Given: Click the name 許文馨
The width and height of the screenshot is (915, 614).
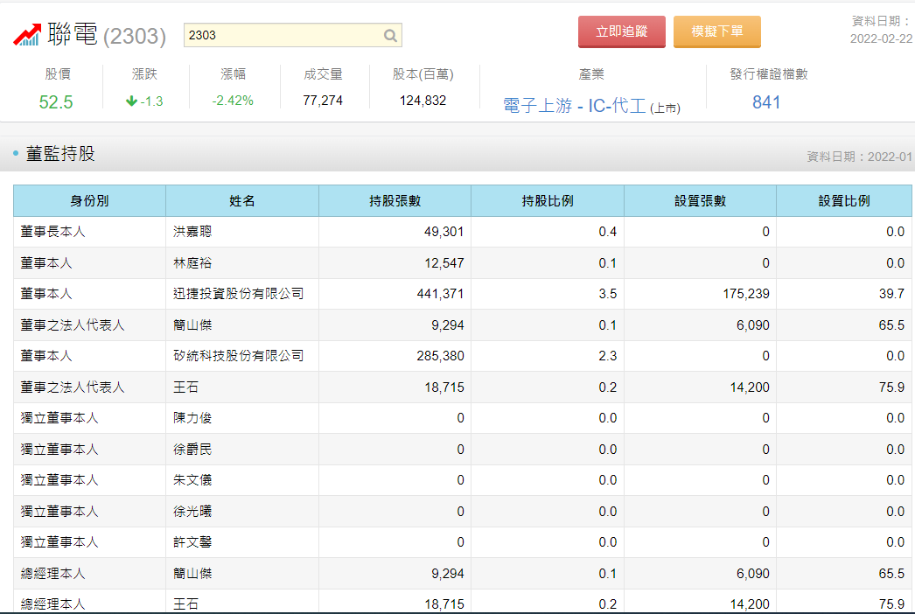Looking at the screenshot, I should [192, 542].
